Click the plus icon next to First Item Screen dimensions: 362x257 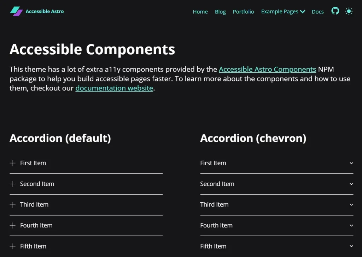[12, 163]
